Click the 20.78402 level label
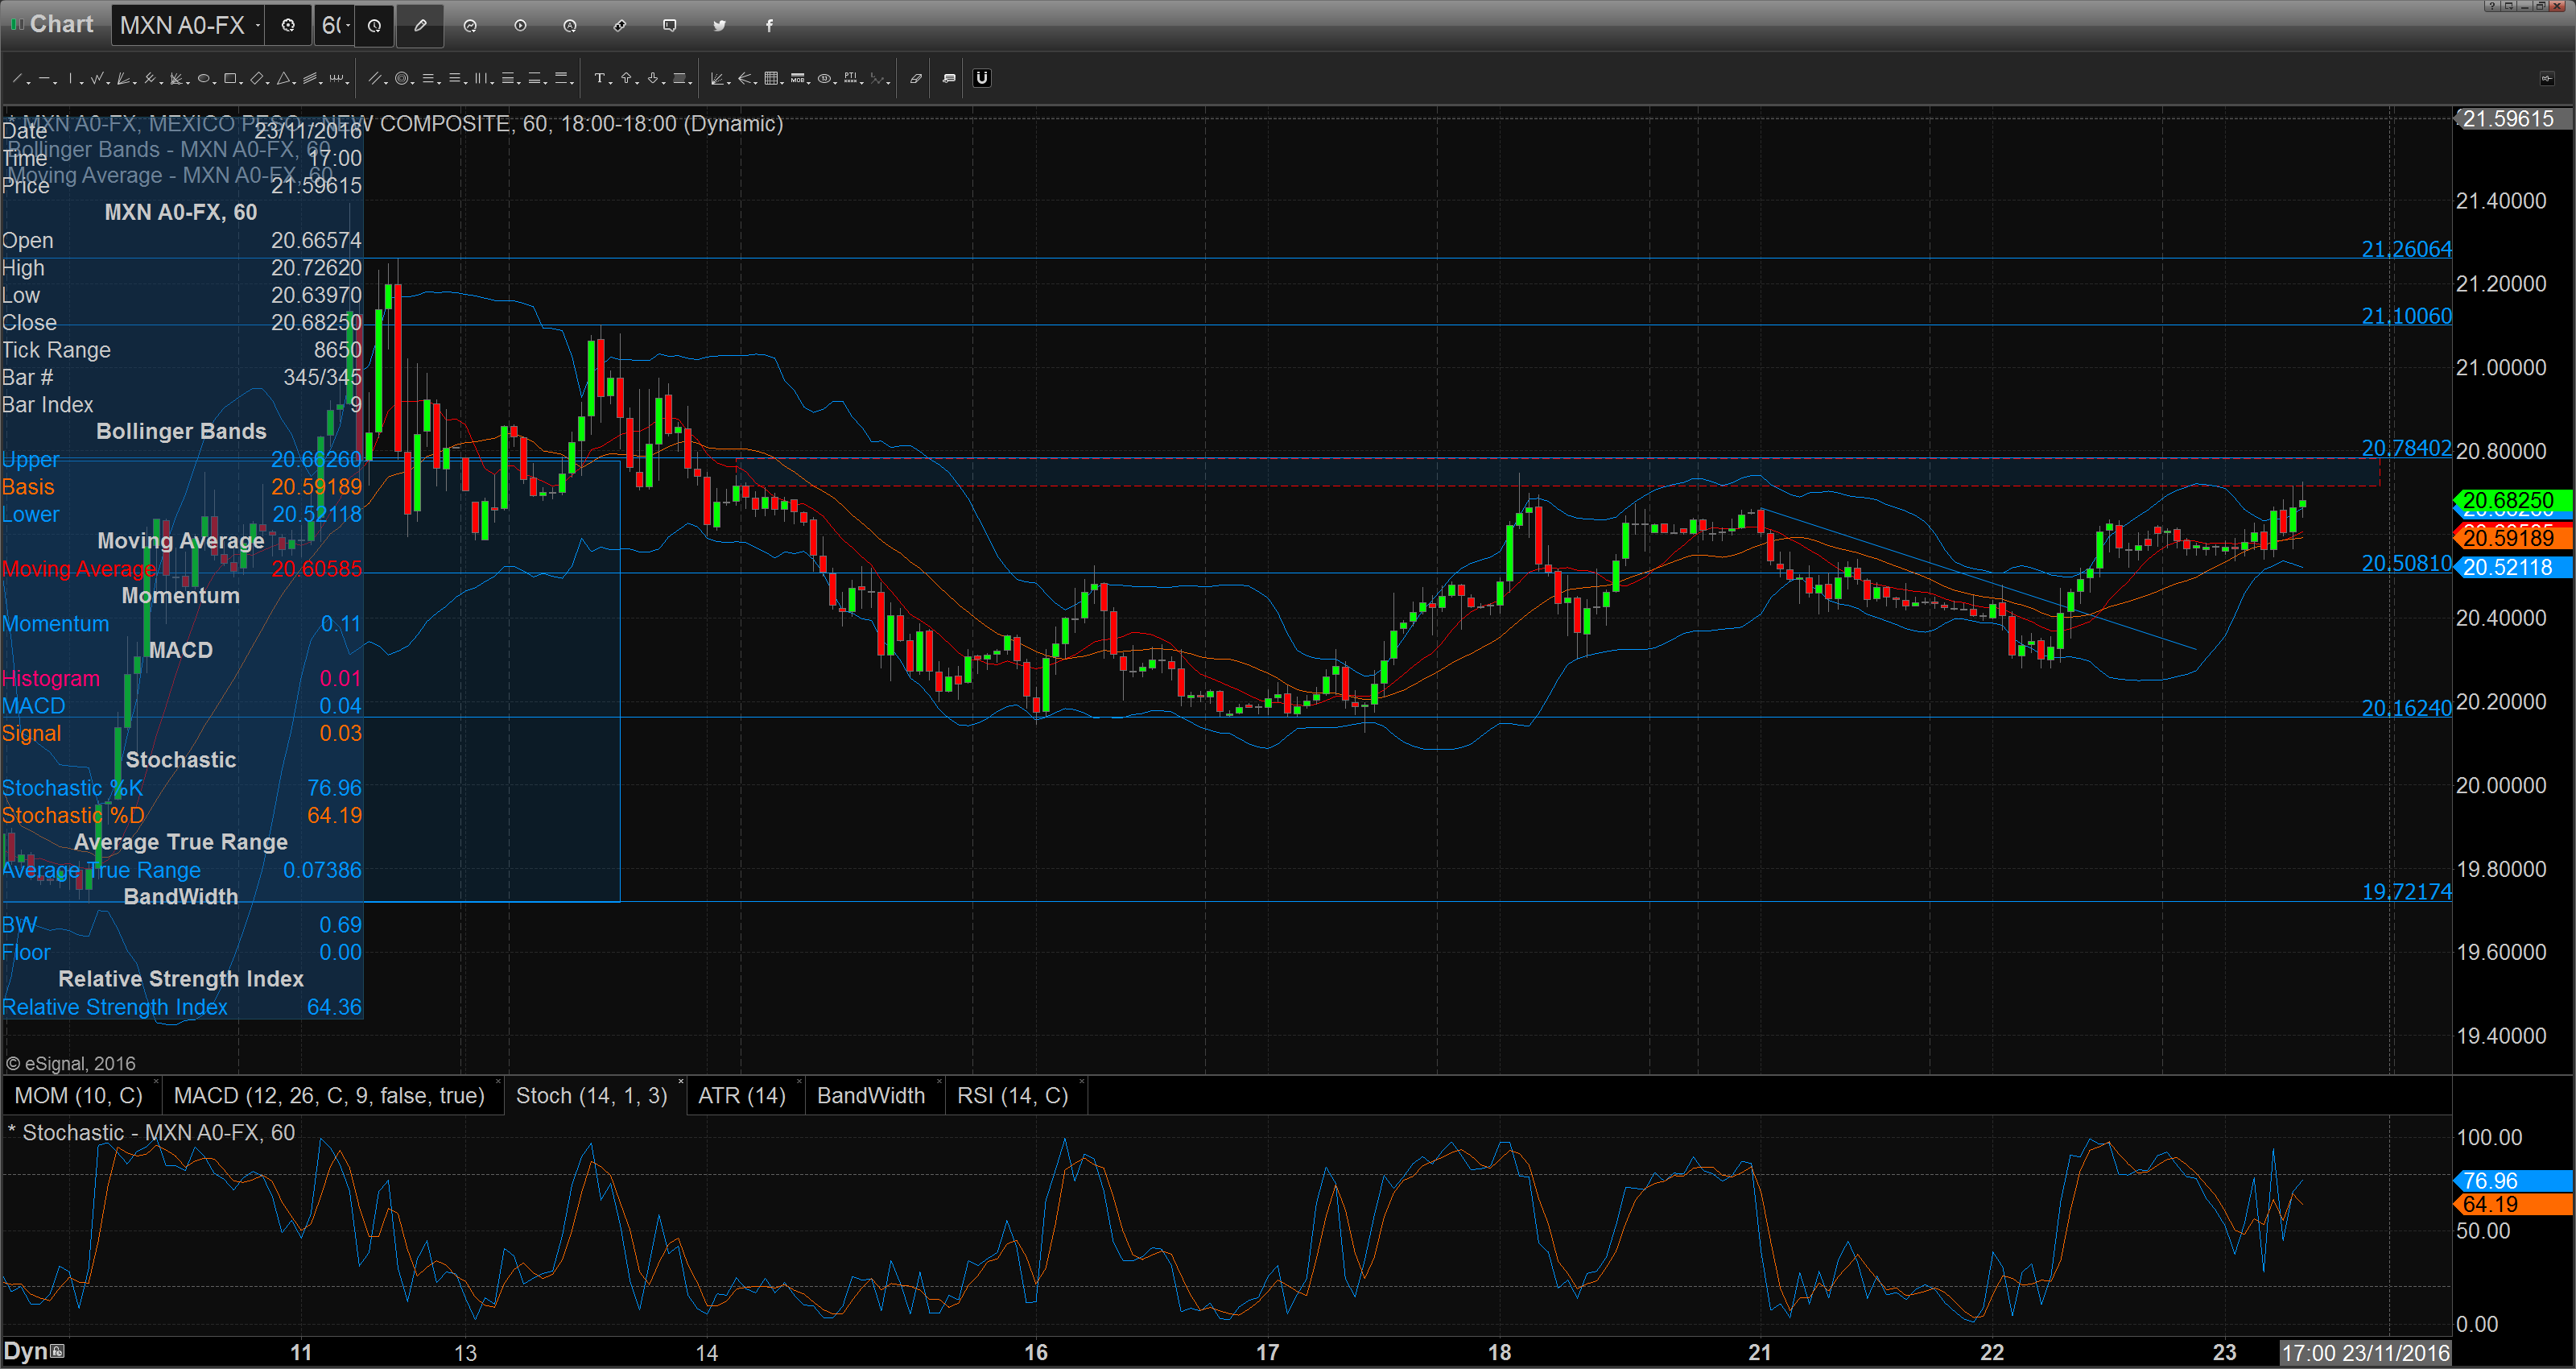This screenshot has height=1369, width=2576. click(2406, 447)
